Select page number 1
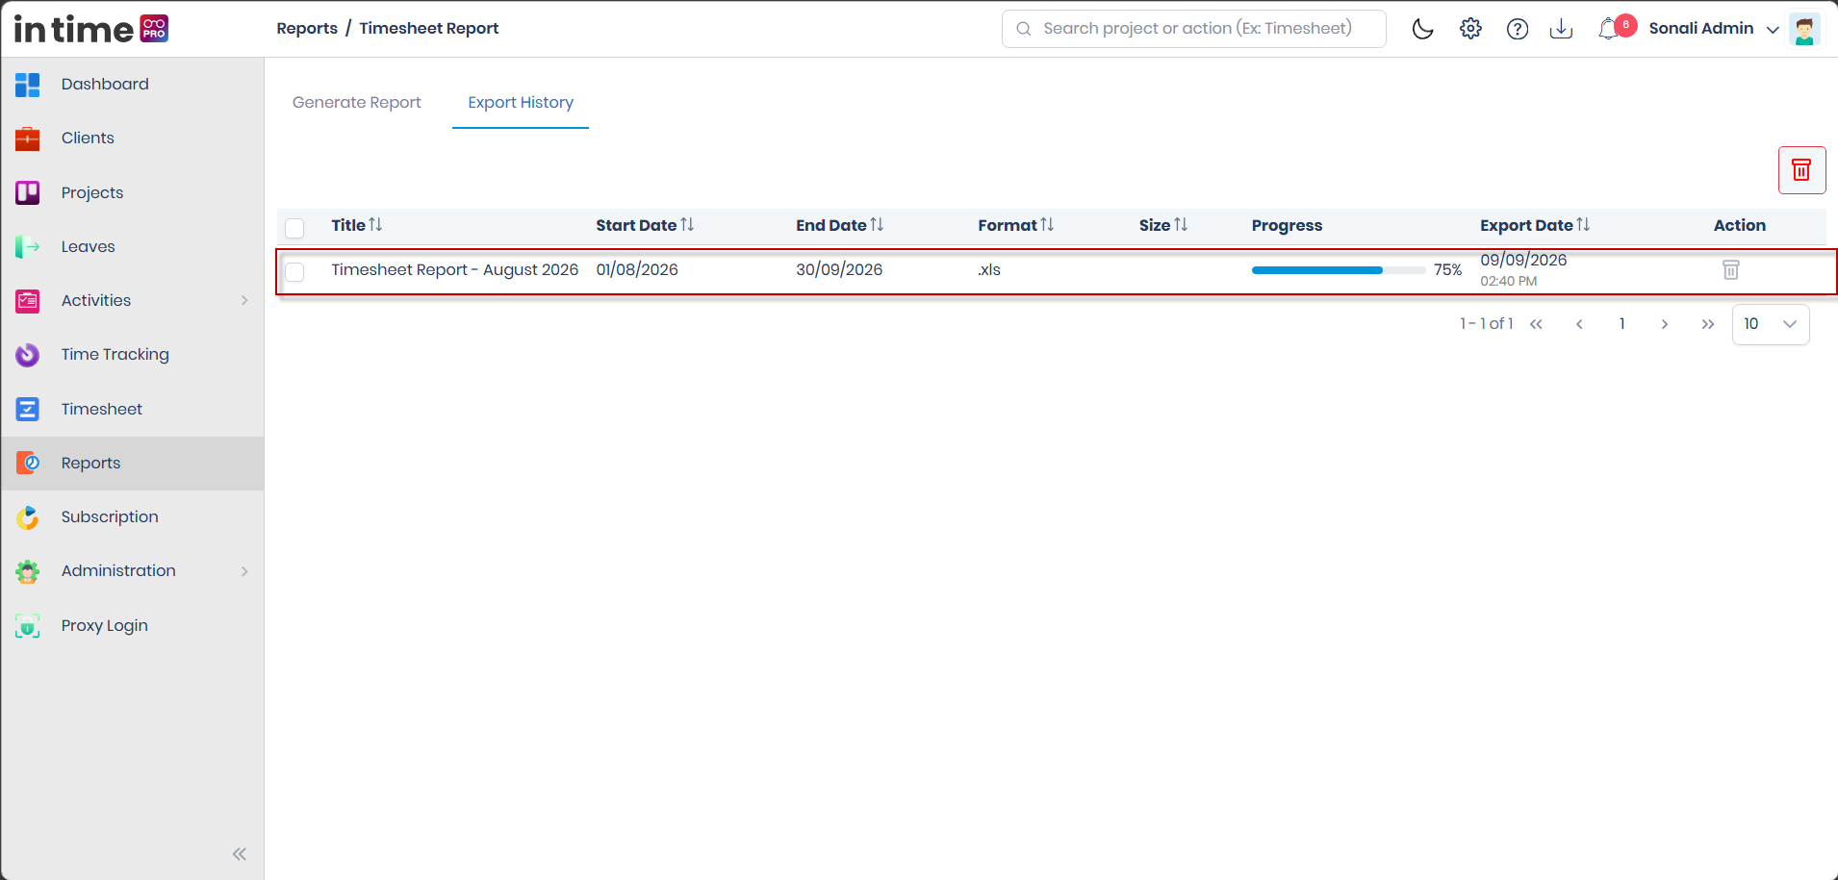 [x=1621, y=324]
